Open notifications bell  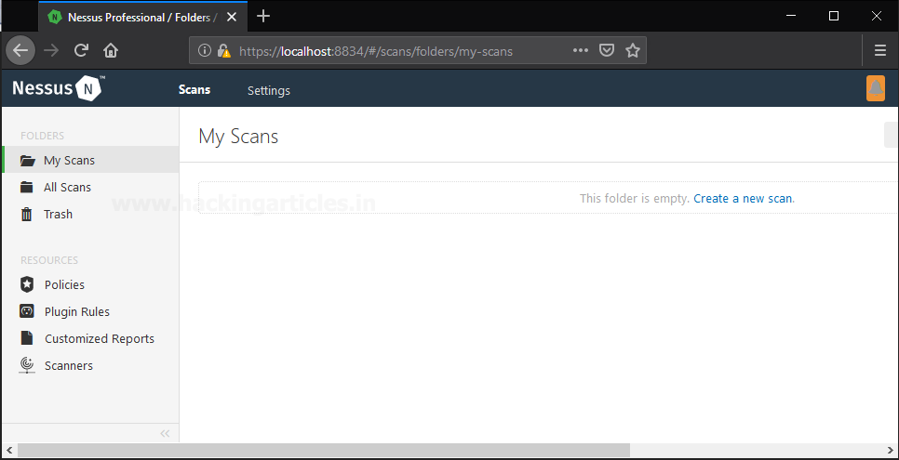(876, 88)
